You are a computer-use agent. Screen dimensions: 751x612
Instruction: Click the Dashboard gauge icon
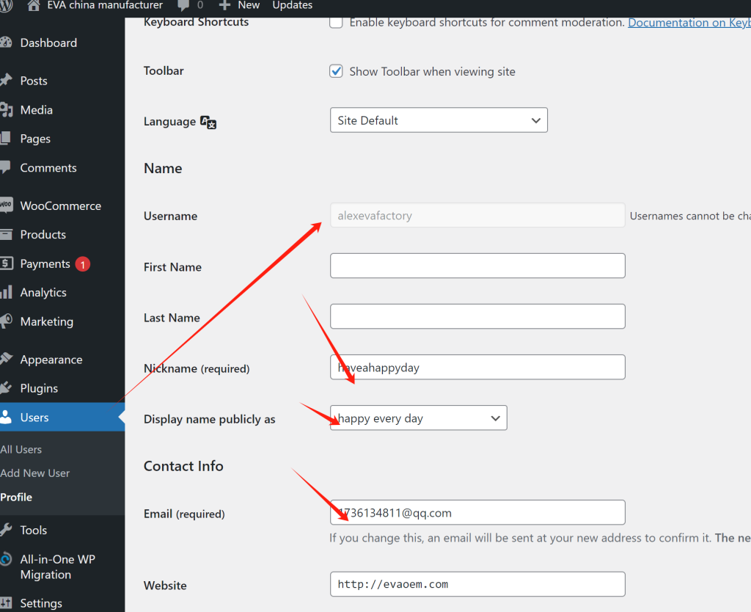pos(6,43)
